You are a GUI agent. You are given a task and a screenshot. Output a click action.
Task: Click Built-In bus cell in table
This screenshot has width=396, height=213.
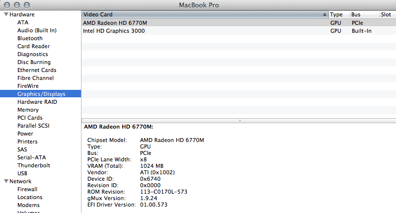pyautogui.click(x=361, y=31)
